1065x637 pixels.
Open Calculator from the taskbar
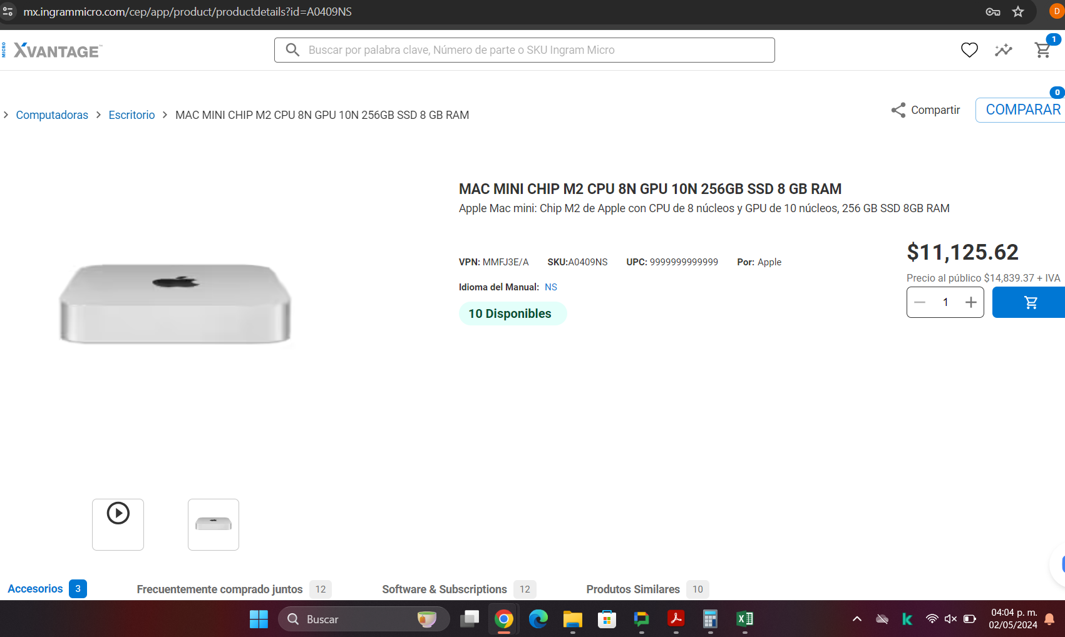click(710, 619)
